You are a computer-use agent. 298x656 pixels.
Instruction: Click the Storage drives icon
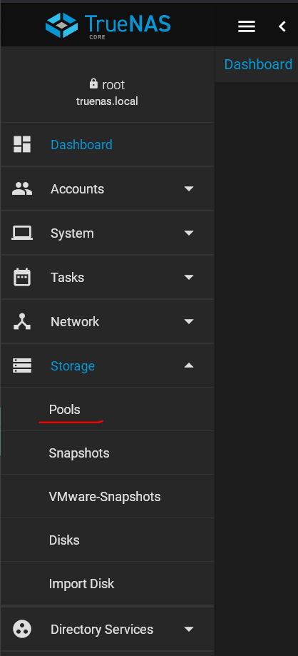click(22, 365)
